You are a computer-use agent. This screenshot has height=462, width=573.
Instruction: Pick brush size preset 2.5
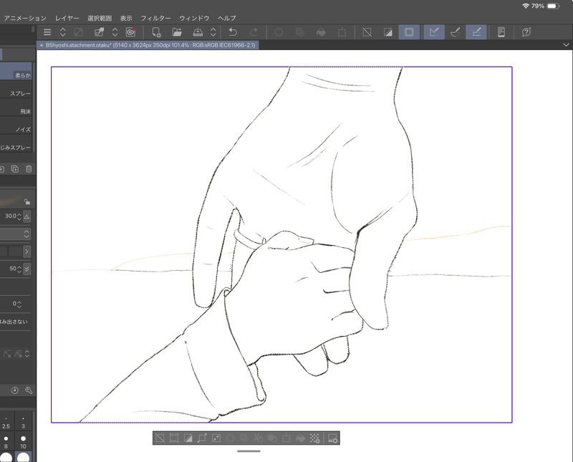click(6, 423)
